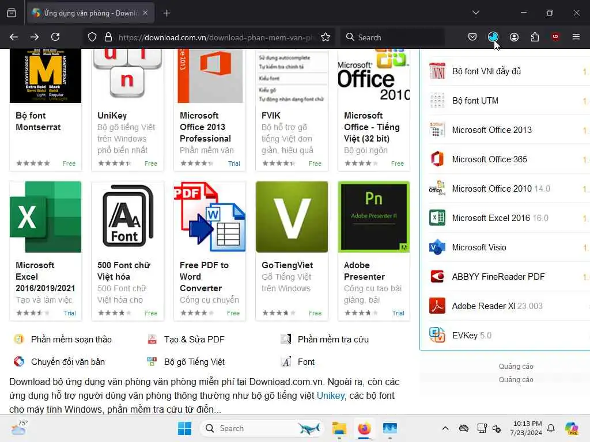Open Free PDF to Word Converter icon

click(210, 217)
